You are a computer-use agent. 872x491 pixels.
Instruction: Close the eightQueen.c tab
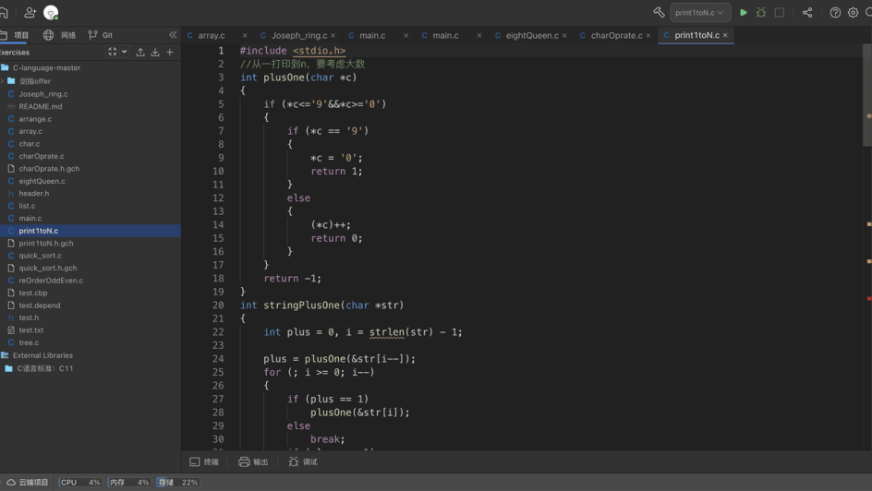tap(564, 35)
